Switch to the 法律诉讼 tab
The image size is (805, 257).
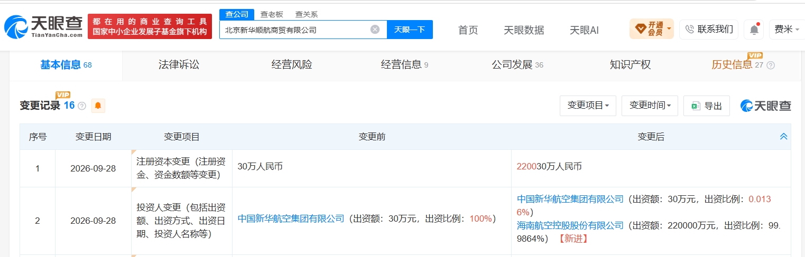pos(179,65)
